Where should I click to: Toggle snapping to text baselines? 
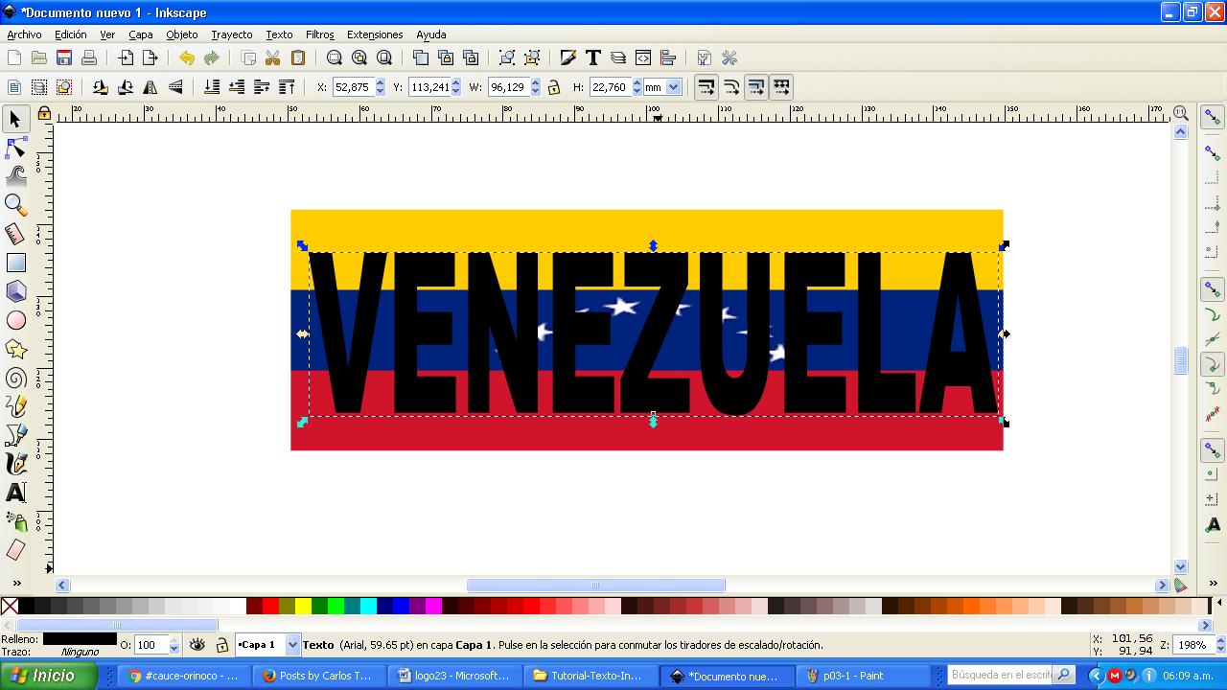pyautogui.click(x=1213, y=524)
